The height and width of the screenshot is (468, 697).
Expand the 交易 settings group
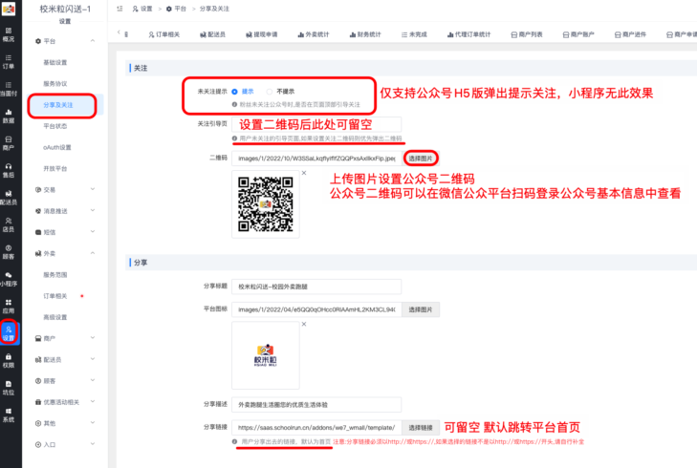(x=93, y=189)
